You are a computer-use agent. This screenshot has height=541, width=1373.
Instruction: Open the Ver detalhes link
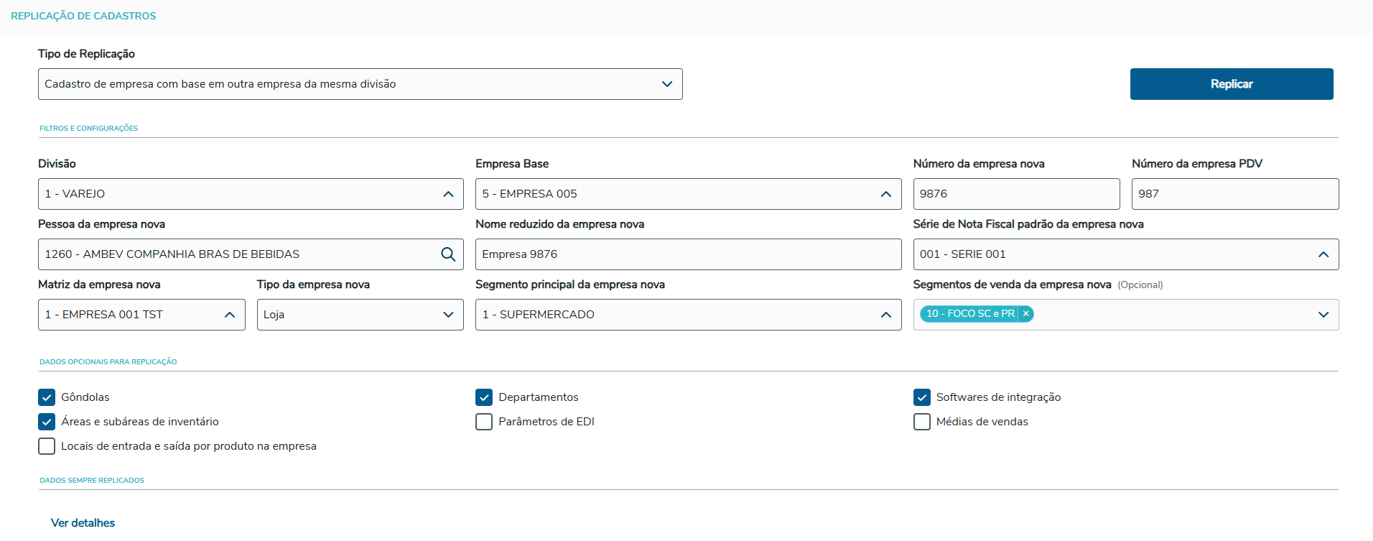(x=83, y=523)
